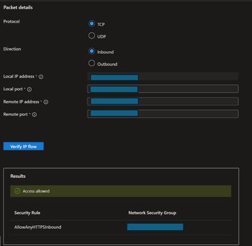Choose the Inbound direction option
The height and width of the screenshot is (246, 252).
(x=91, y=51)
